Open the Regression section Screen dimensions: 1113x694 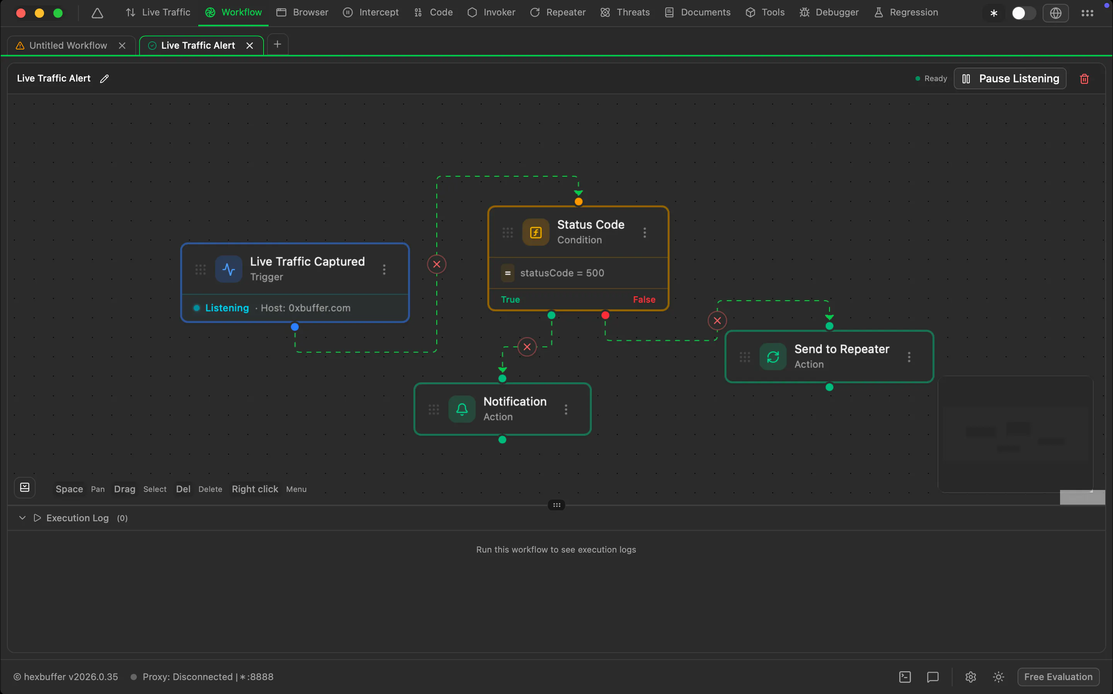click(906, 12)
